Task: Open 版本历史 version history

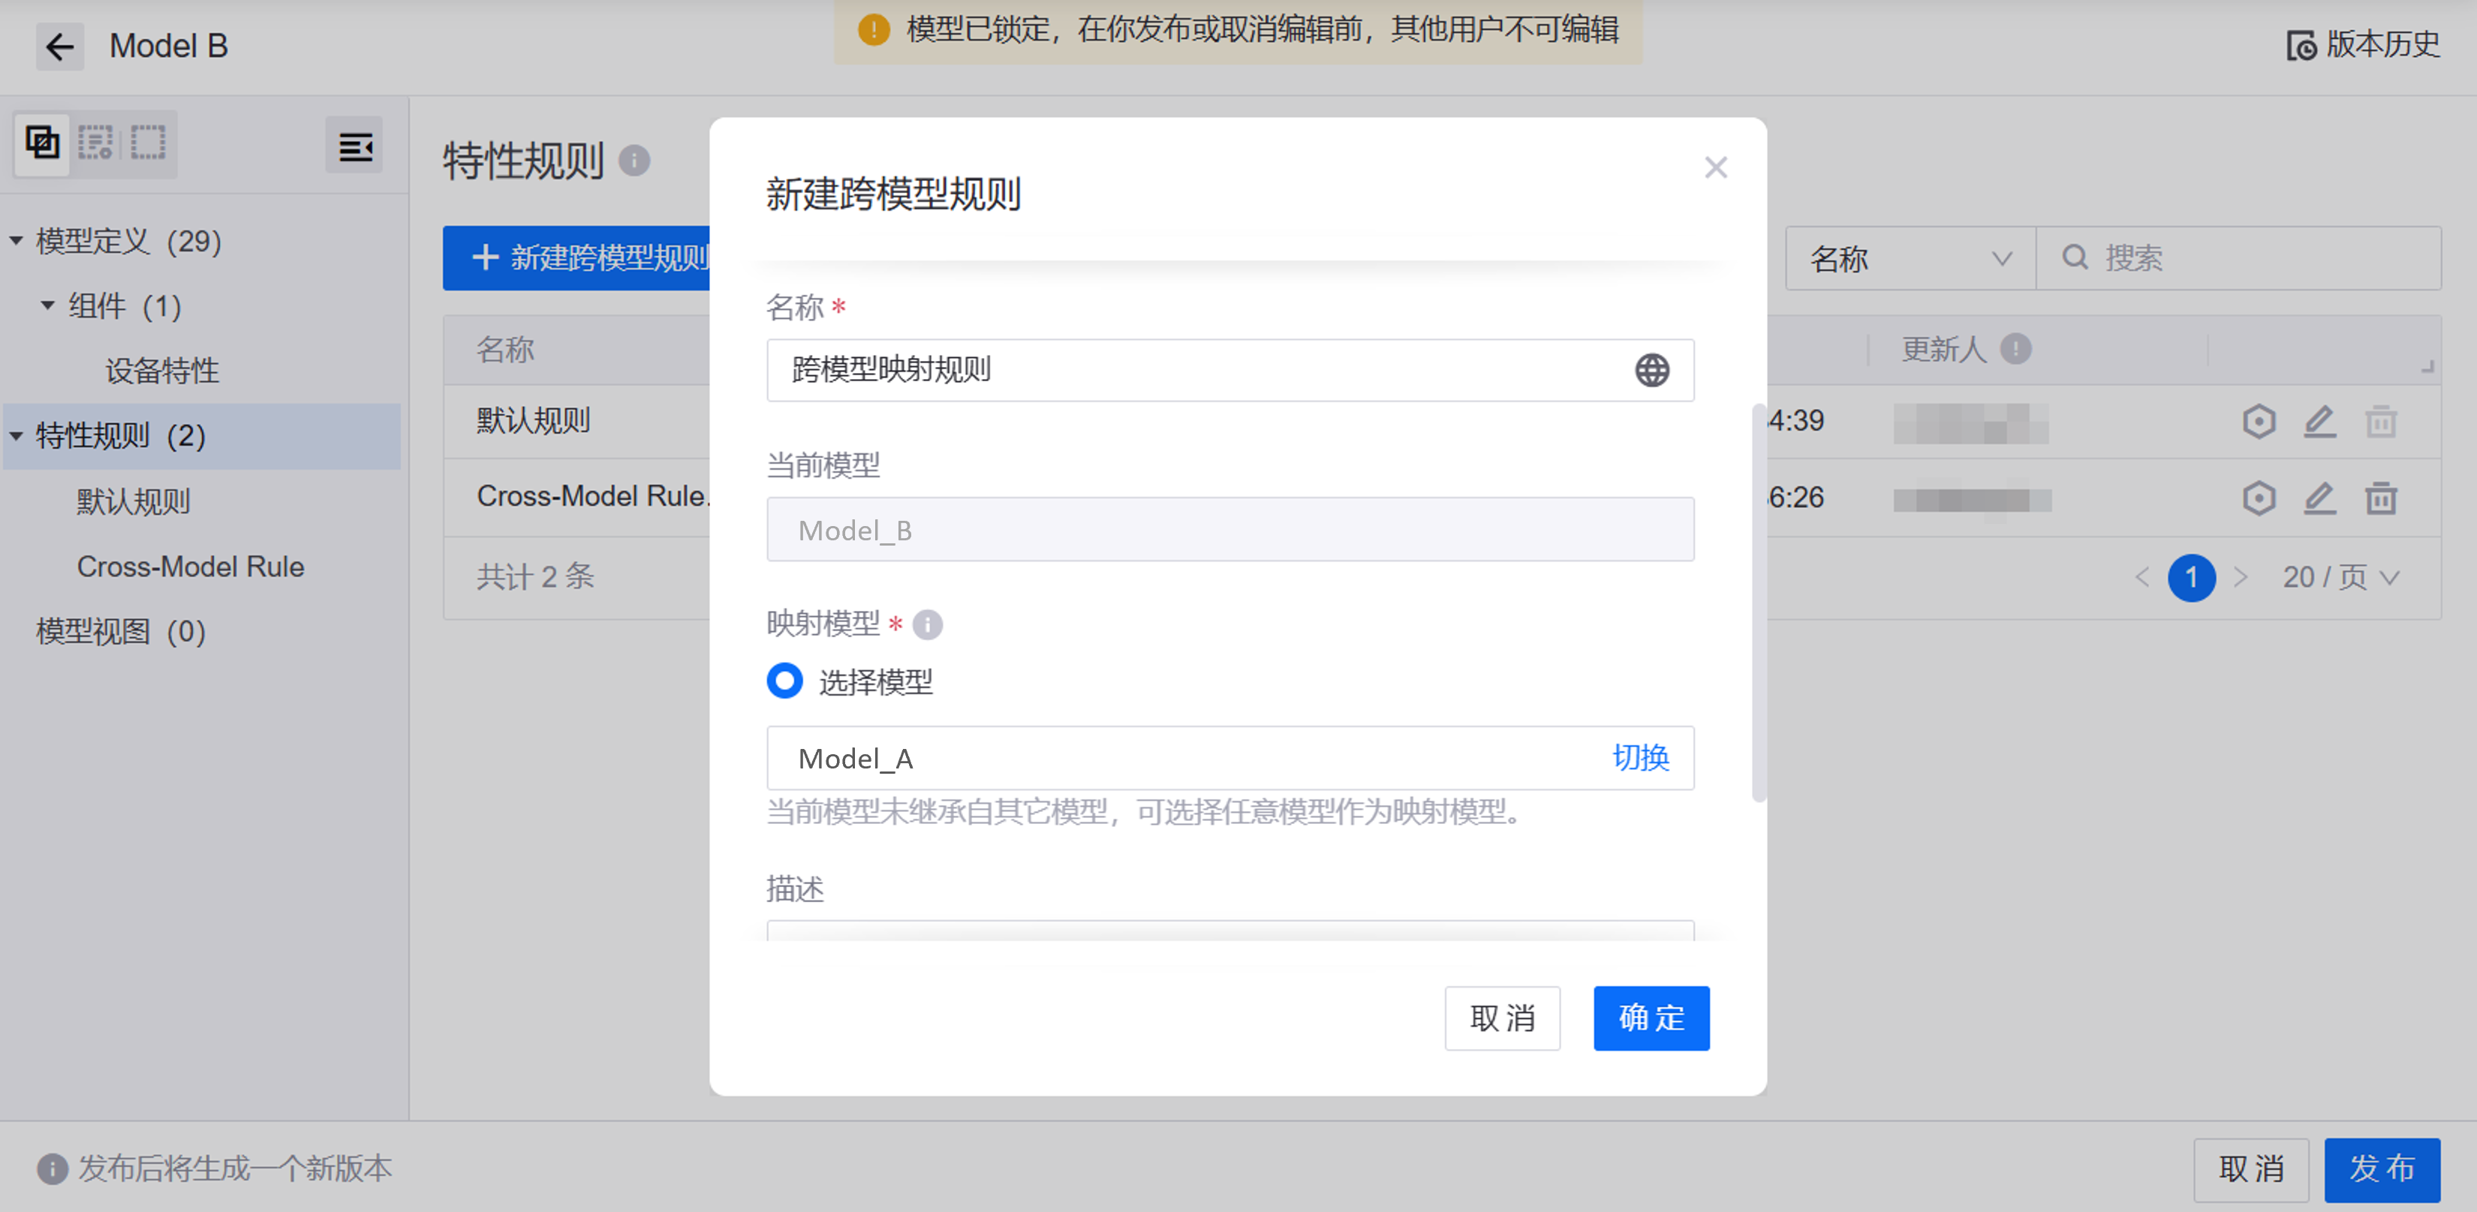Action: 2364,45
